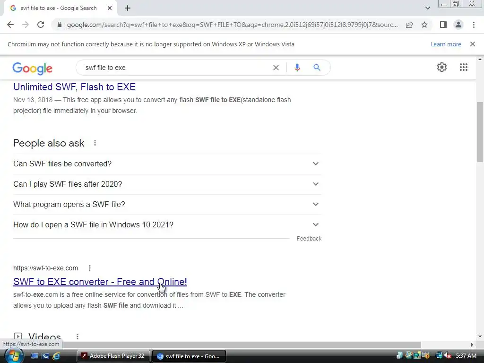This screenshot has height=363, width=484.
Task: Open the browser side panel
Action: coord(443,25)
